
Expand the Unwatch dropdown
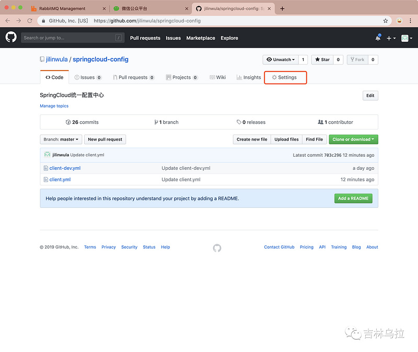281,60
